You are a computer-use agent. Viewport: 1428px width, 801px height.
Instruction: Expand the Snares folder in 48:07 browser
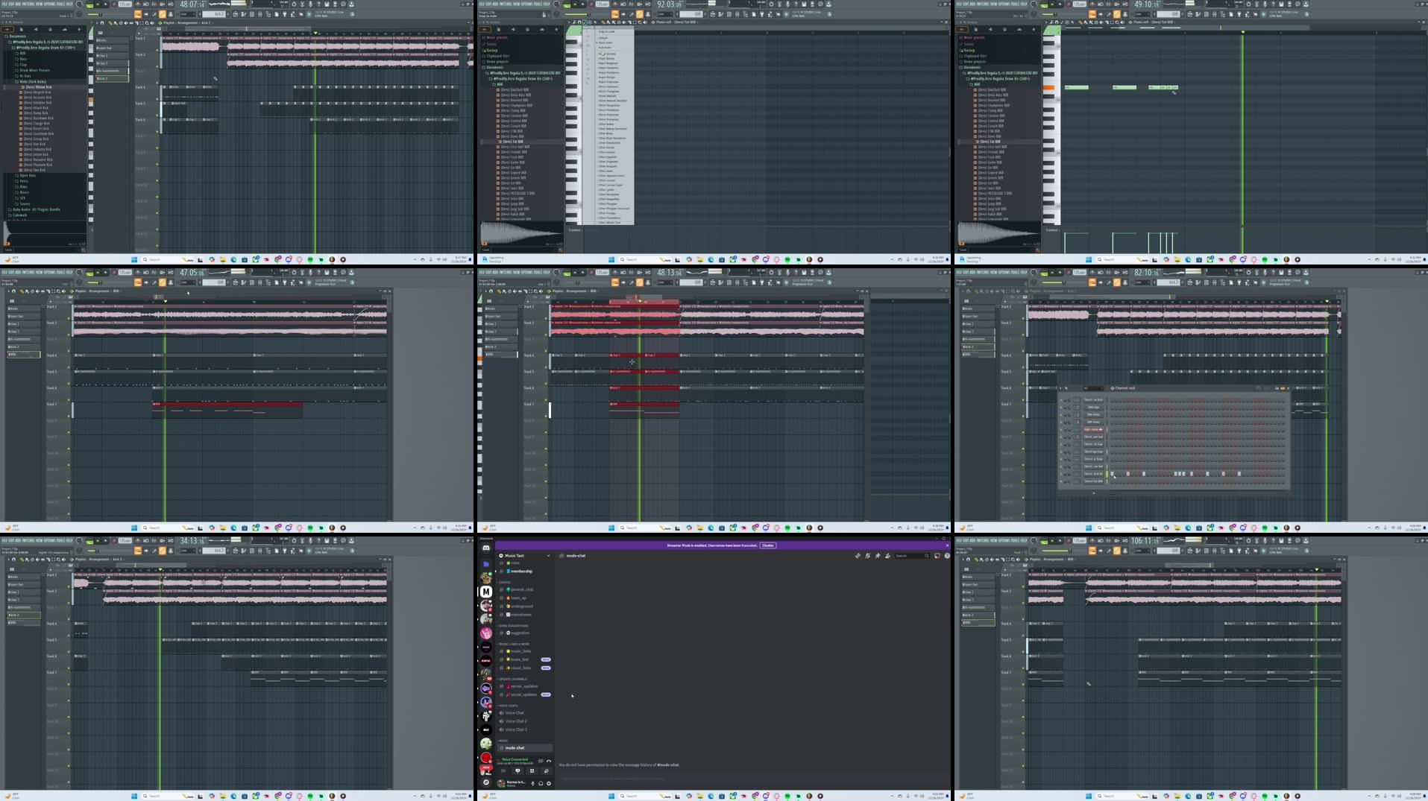pos(25,203)
